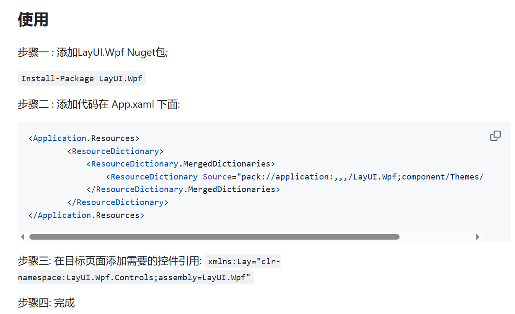Screen dimensions: 515x314
Task: Click the copy code icon
Action: click(x=495, y=136)
